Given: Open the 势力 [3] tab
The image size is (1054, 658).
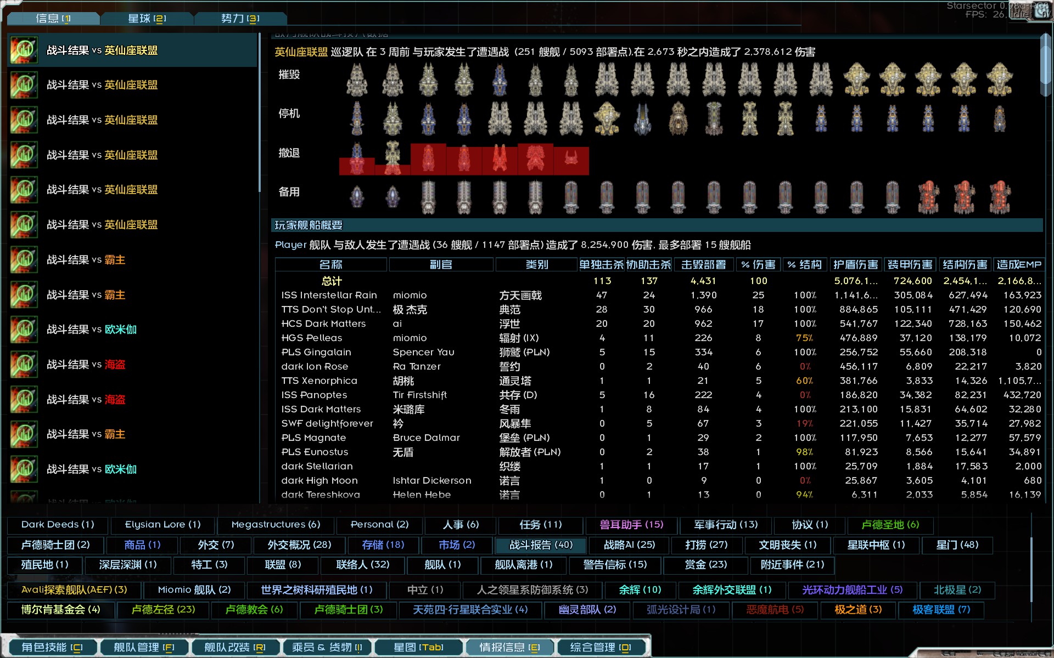Looking at the screenshot, I should 240,19.
